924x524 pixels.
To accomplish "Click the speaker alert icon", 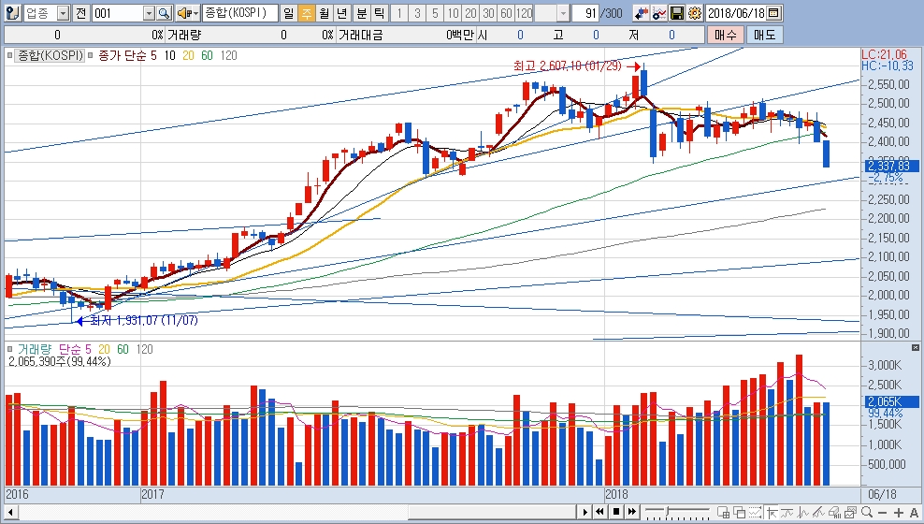I will pyautogui.click(x=184, y=13).
